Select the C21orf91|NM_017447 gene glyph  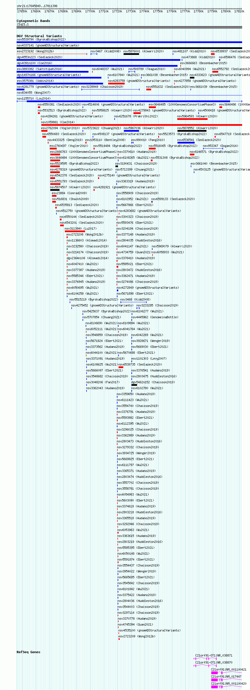(x=226, y=680)
